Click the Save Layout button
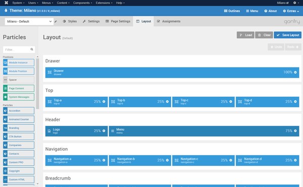 click(x=287, y=35)
